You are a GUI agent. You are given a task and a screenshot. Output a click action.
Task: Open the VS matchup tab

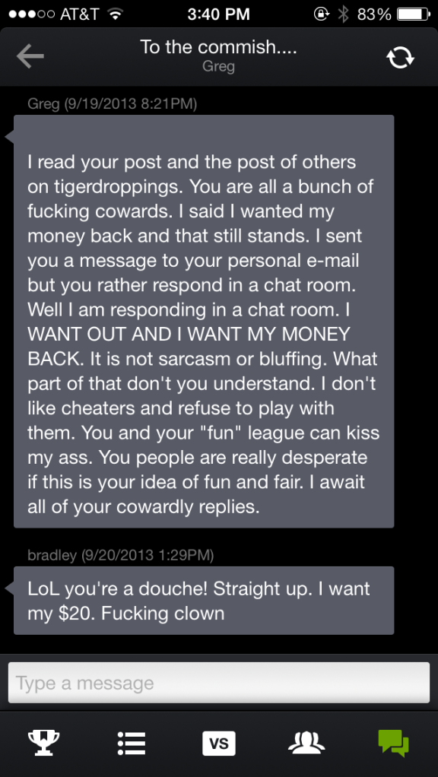(x=218, y=744)
